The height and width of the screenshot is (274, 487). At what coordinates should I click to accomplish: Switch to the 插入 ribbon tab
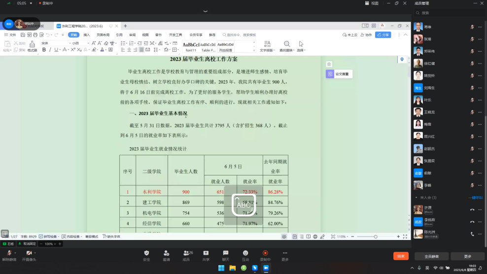click(87, 35)
